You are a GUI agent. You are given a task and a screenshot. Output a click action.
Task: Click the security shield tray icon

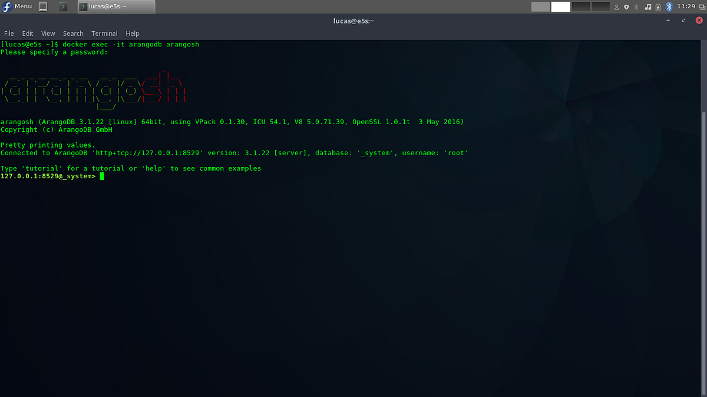[626, 6]
